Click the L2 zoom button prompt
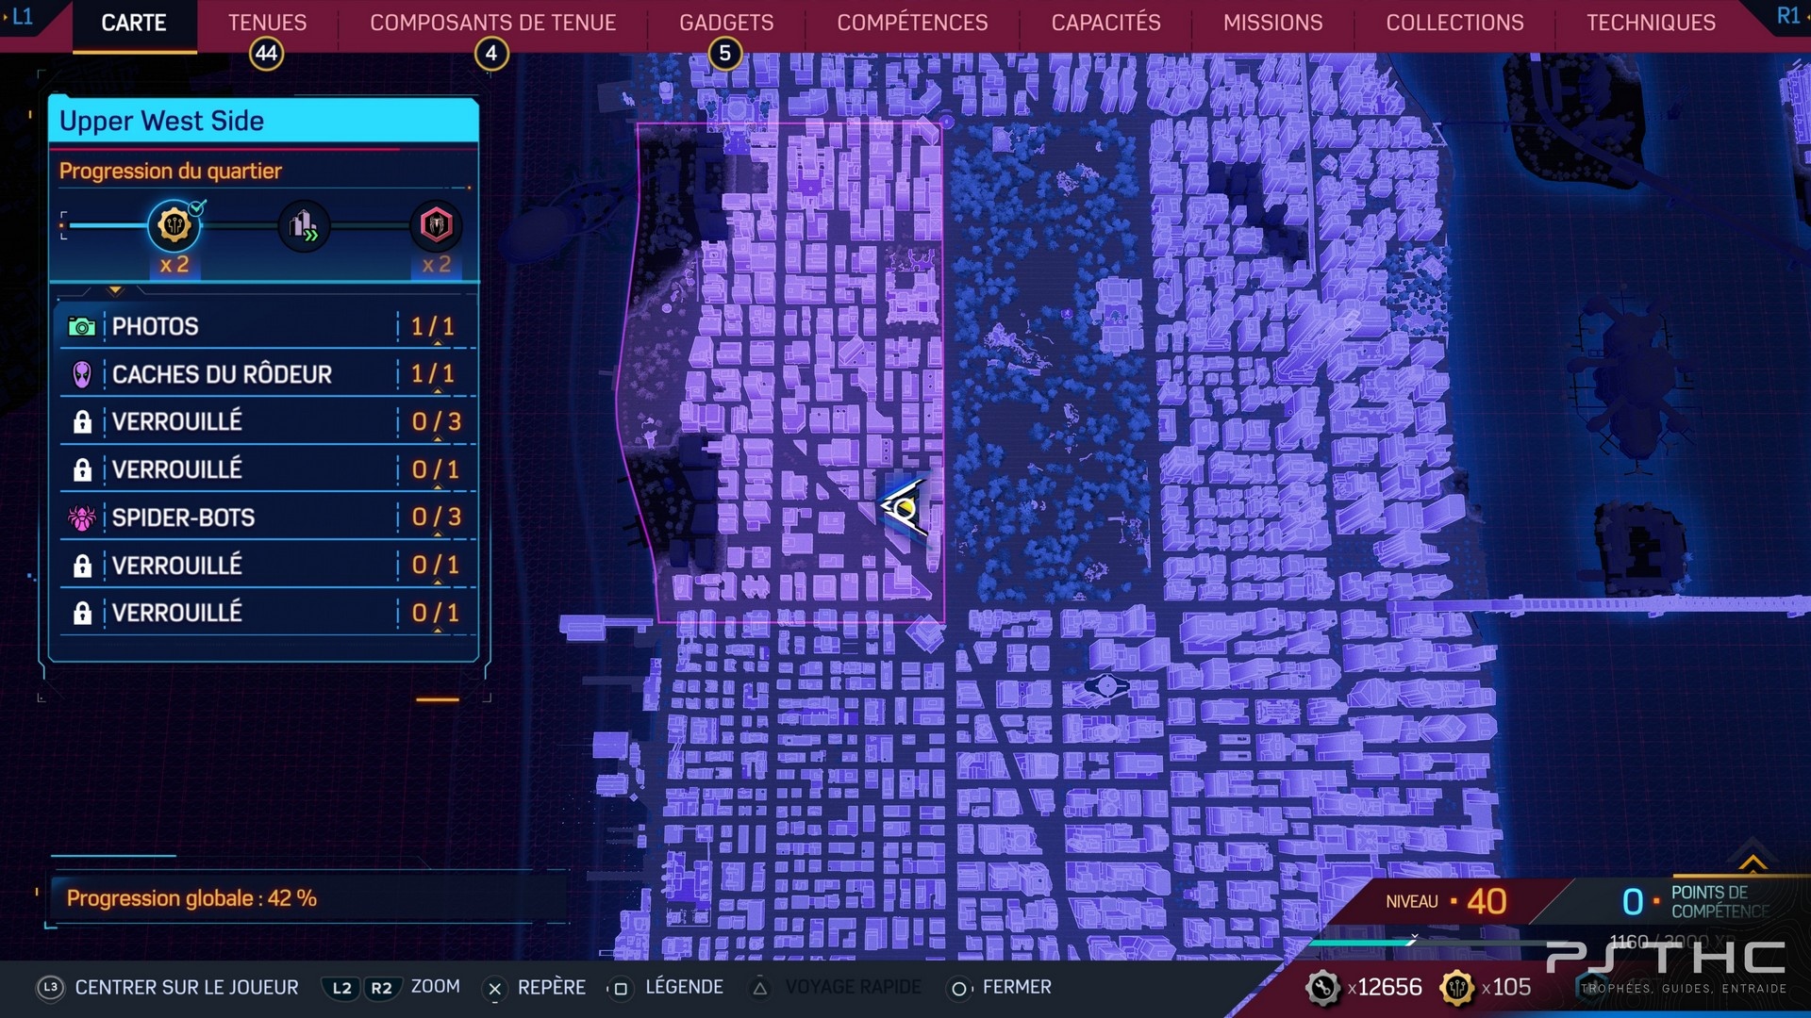The image size is (1811, 1018). click(x=341, y=988)
